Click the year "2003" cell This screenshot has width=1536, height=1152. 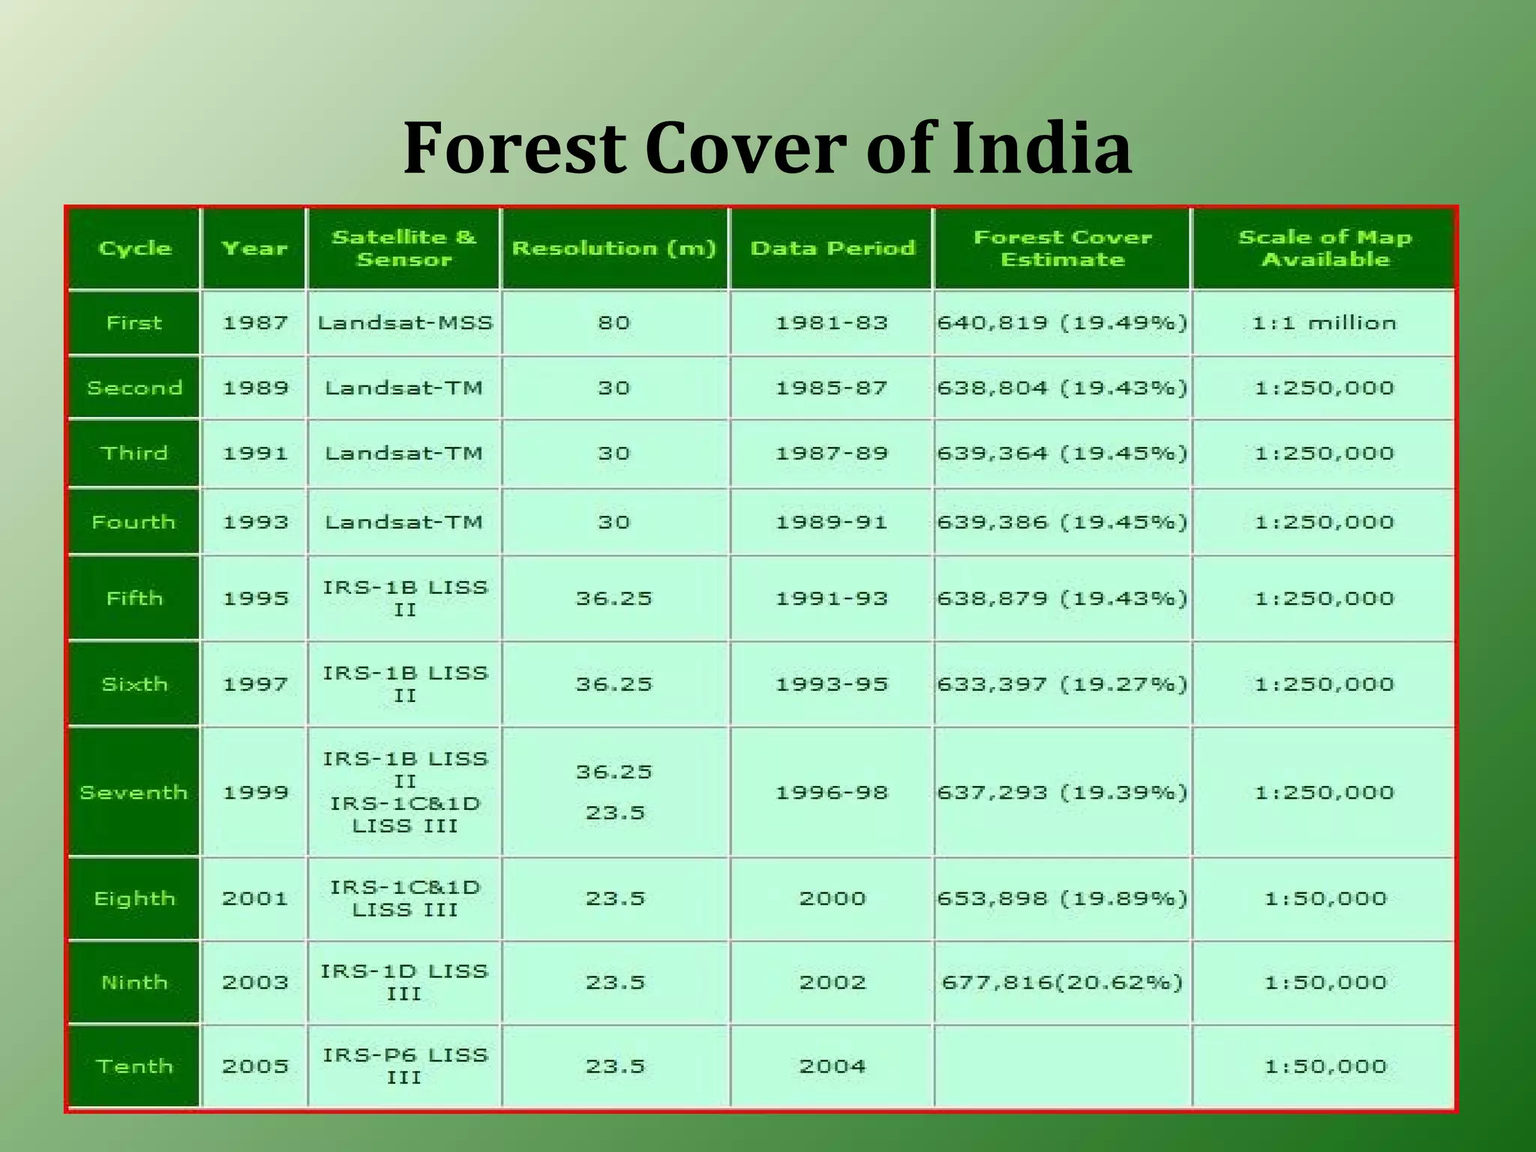coord(255,982)
